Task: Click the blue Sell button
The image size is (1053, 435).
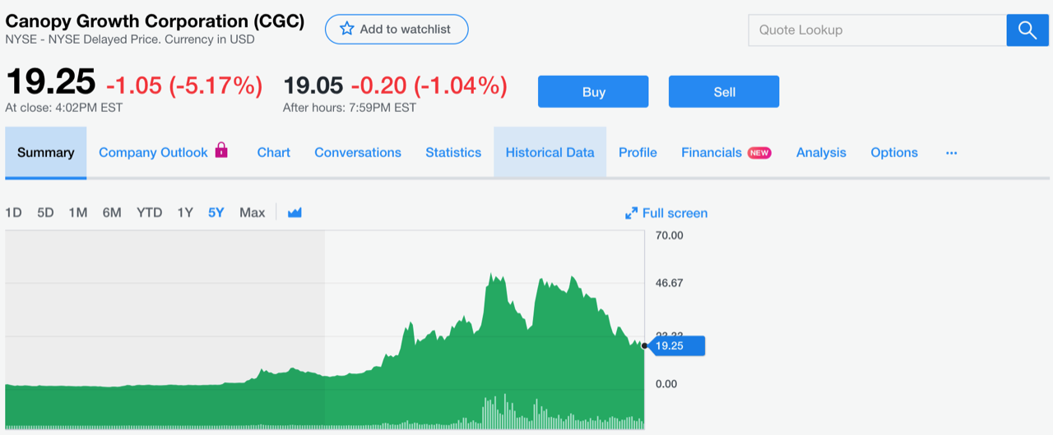Action: (x=724, y=91)
